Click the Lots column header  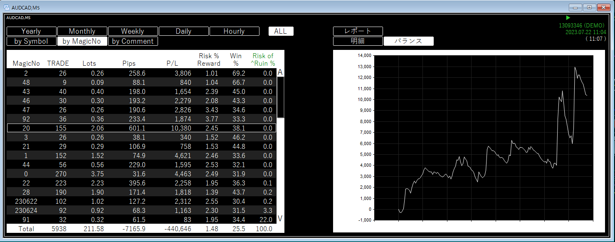tap(89, 64)
